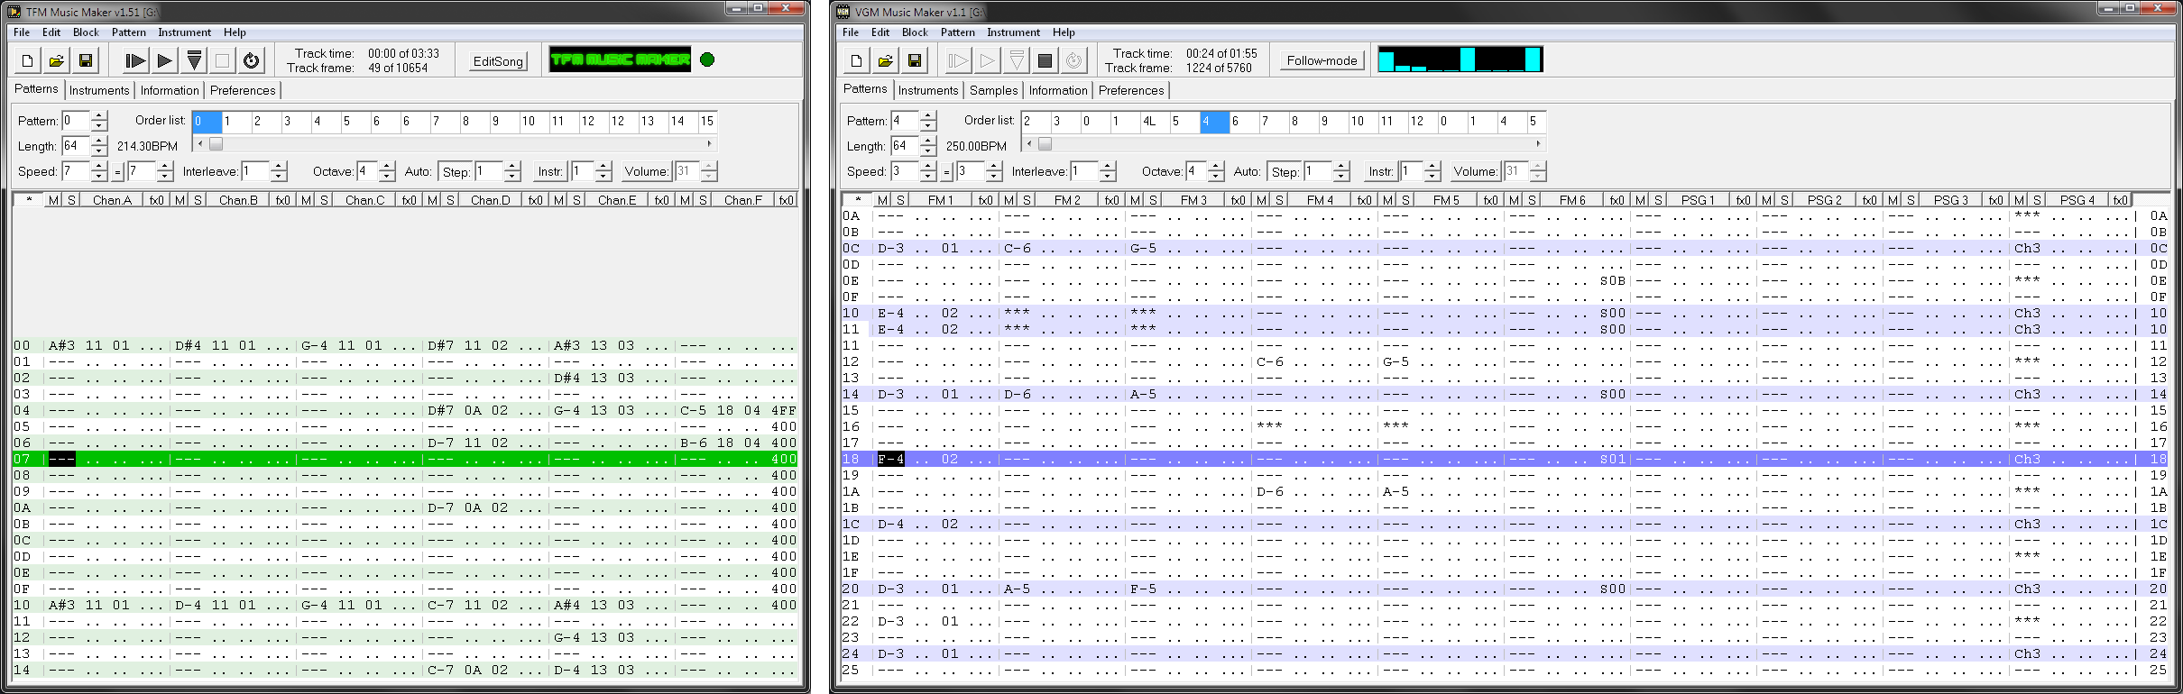Stop playback in TFM Music Maker toolbar
Image resolution: width=2183 pixels, height=694 pixels.
(x=222, y=60)
